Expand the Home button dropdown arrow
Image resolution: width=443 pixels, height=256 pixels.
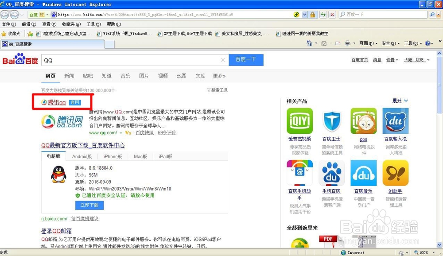coord(316,43)
